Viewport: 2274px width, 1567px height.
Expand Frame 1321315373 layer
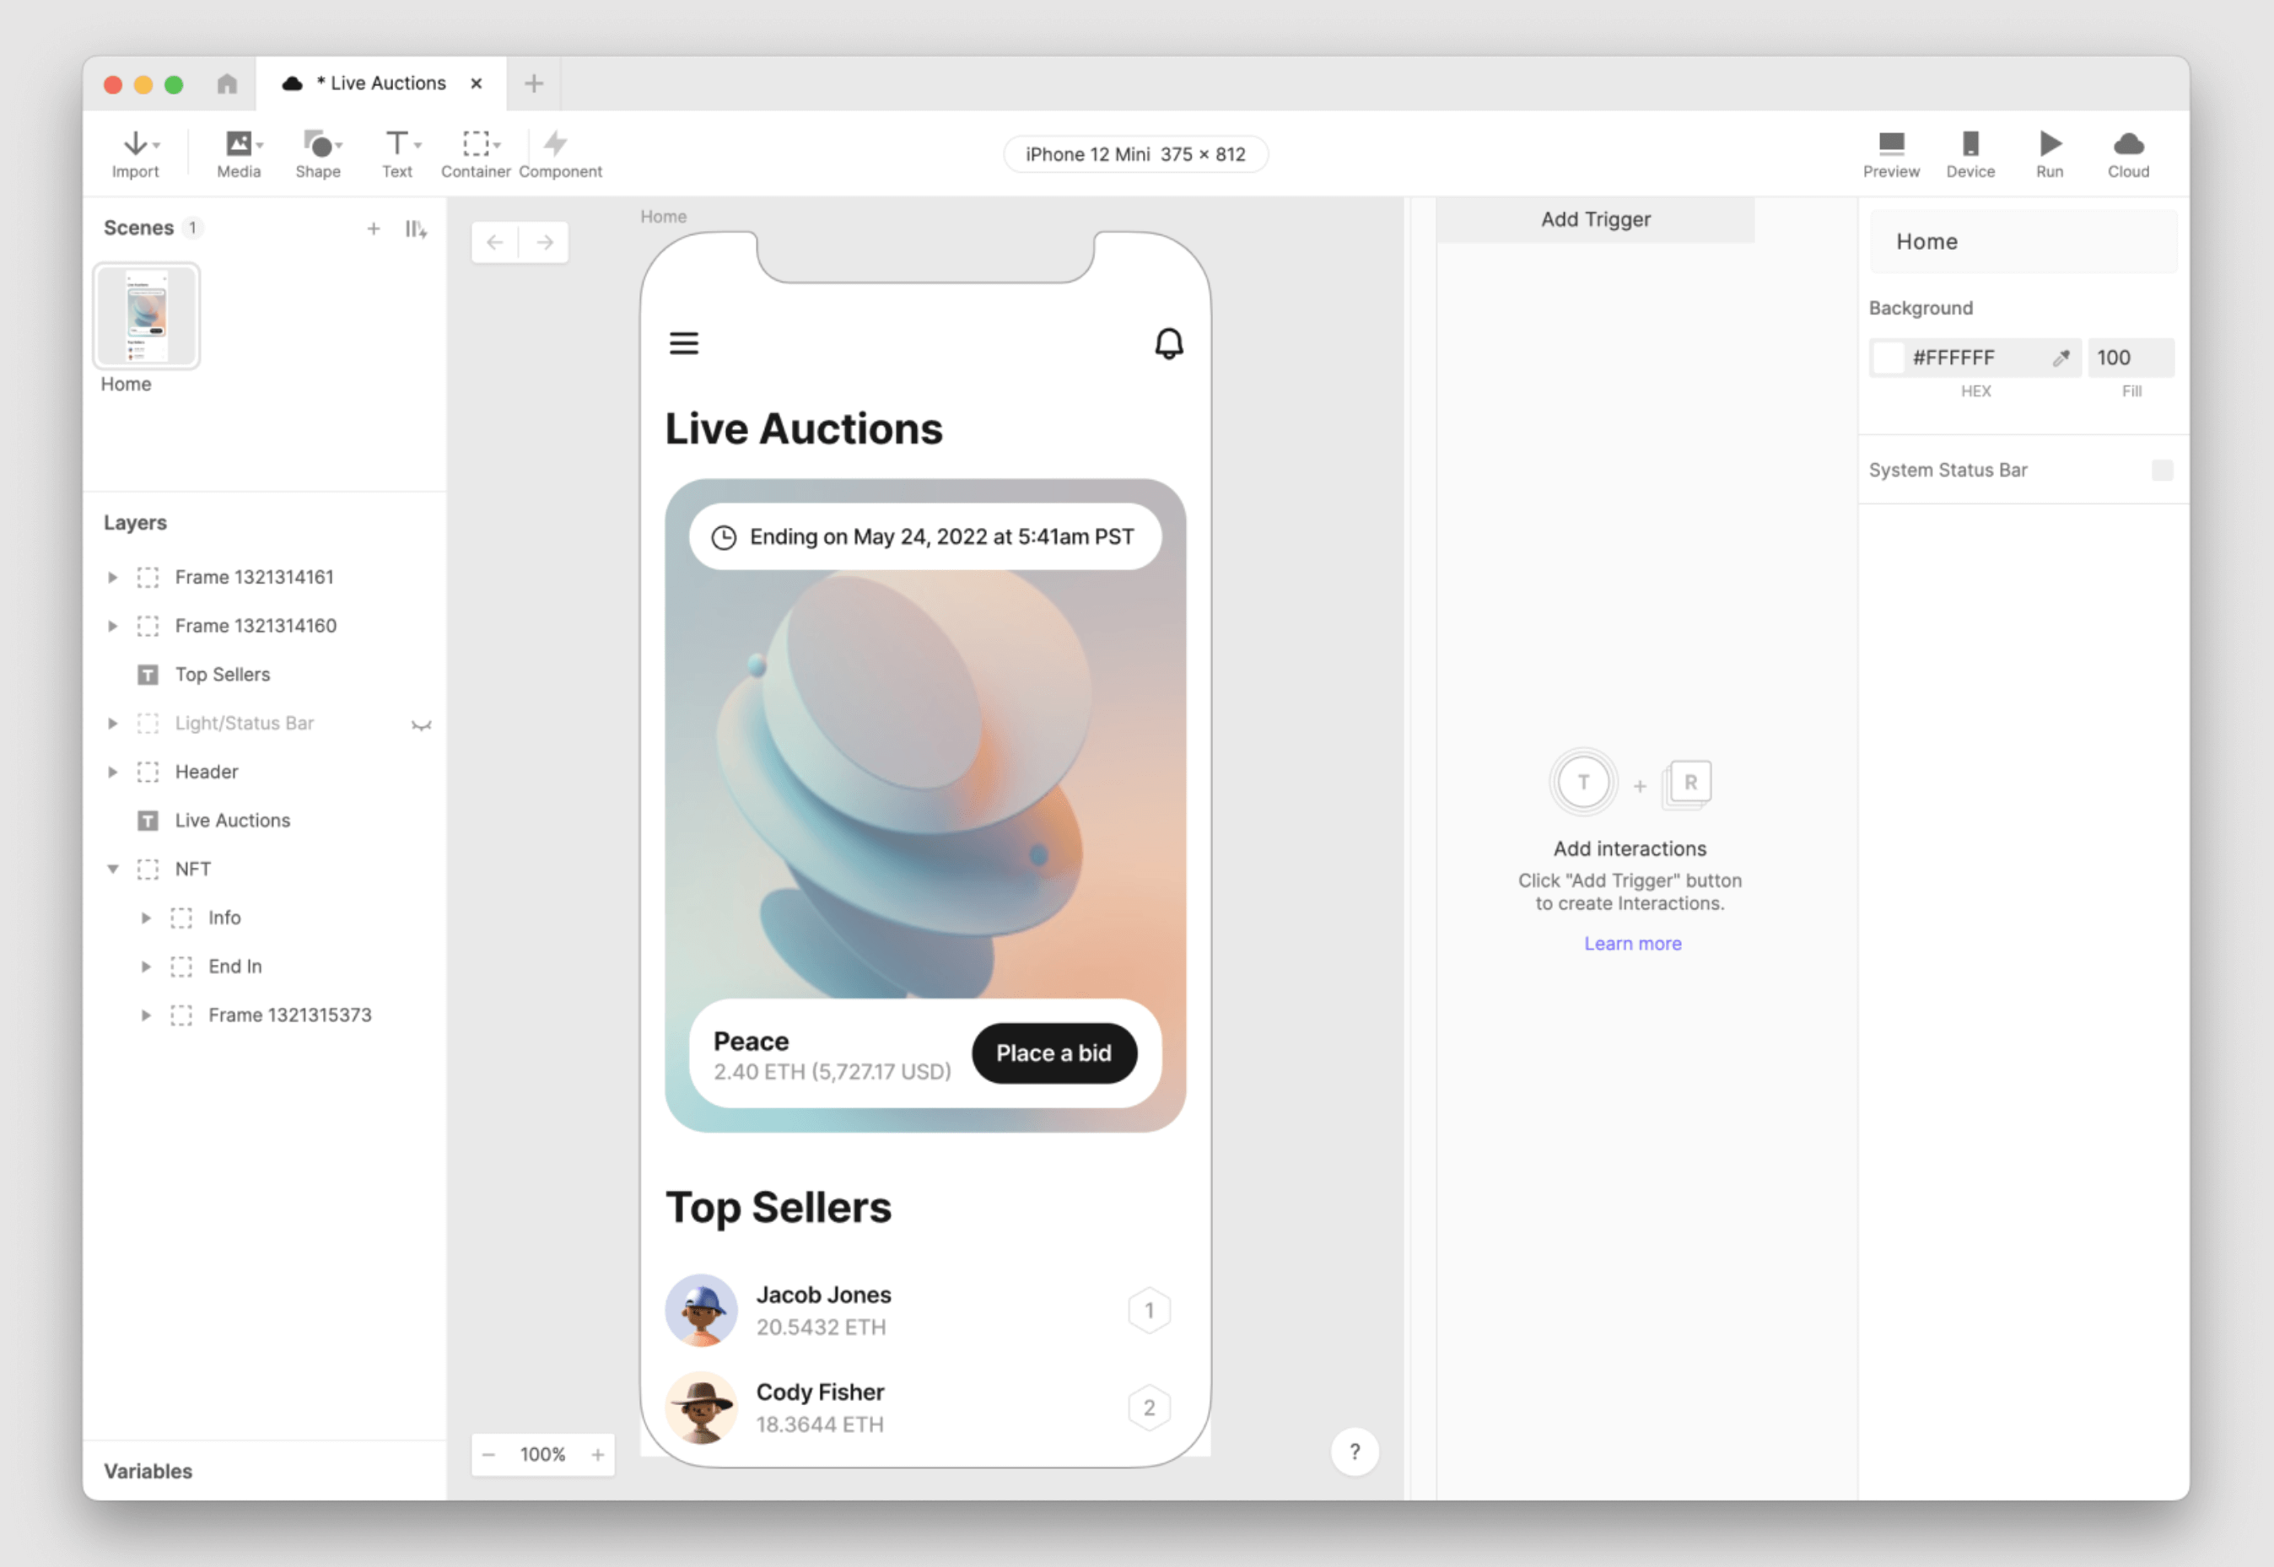coord(146,1015)
